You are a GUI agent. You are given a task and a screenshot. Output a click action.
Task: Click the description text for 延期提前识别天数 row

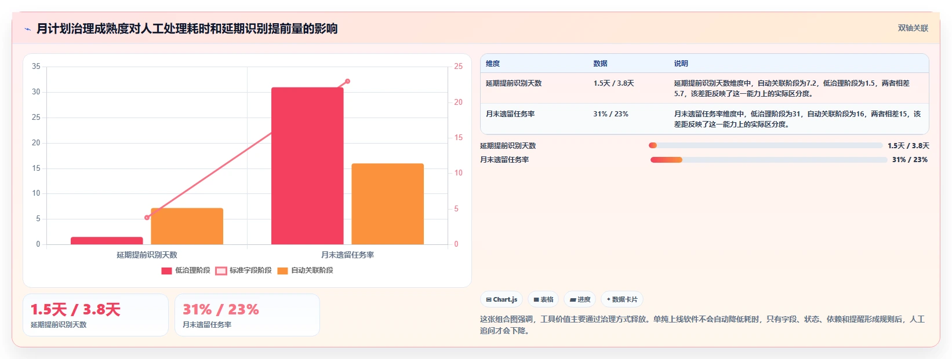(x=791, y=89)
